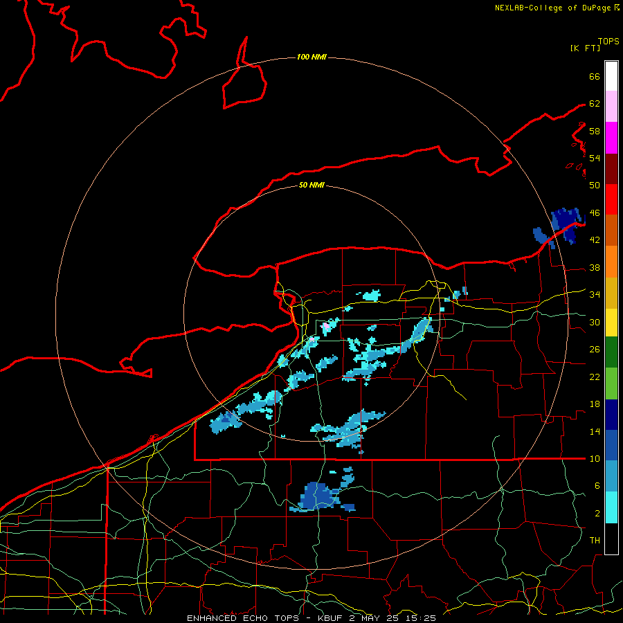The image size is (623, 623).
Task: Click the magenta 58 K FT swatch
Action: (x=611, y=138)
